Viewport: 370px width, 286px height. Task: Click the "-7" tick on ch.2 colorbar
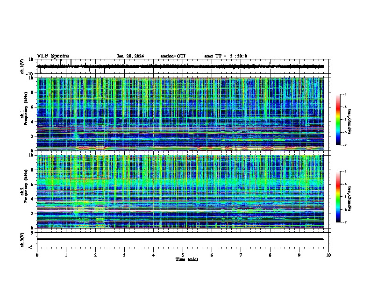345,222
